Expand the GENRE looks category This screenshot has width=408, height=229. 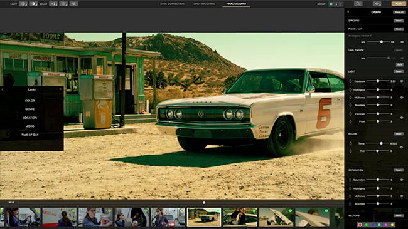tap(30, 109)
